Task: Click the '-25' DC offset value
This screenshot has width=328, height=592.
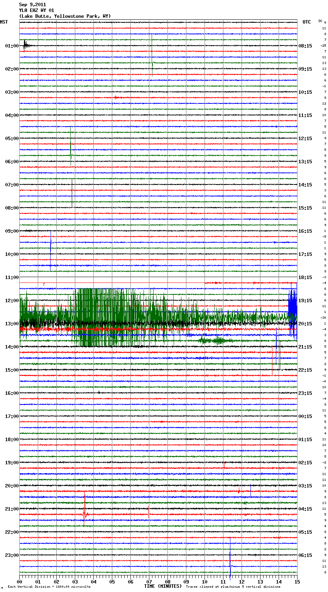Action: (323, 46)
